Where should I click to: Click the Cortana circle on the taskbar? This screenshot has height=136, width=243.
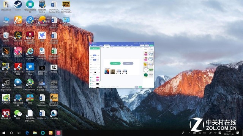[11, 133]
